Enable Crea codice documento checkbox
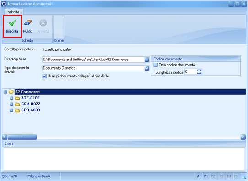248x181 pixels. click(x=156, y=65)
